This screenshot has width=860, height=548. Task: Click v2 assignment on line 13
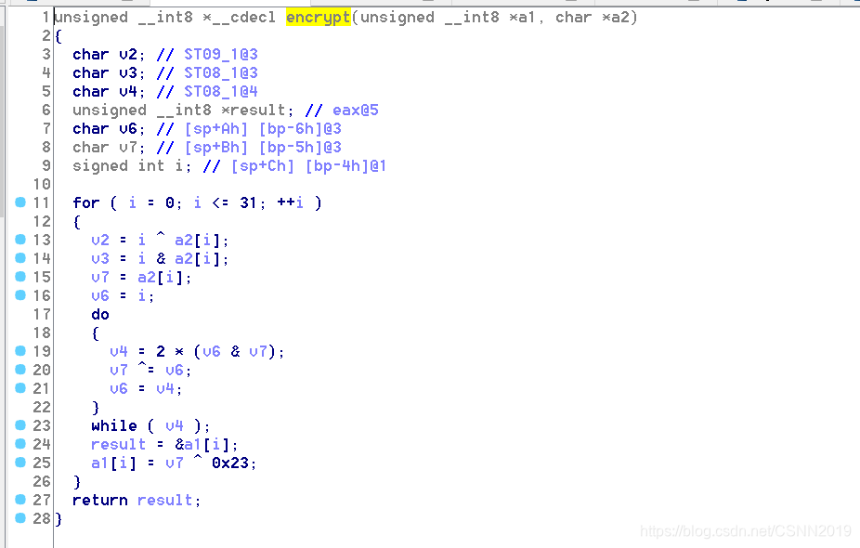[99, 241]
